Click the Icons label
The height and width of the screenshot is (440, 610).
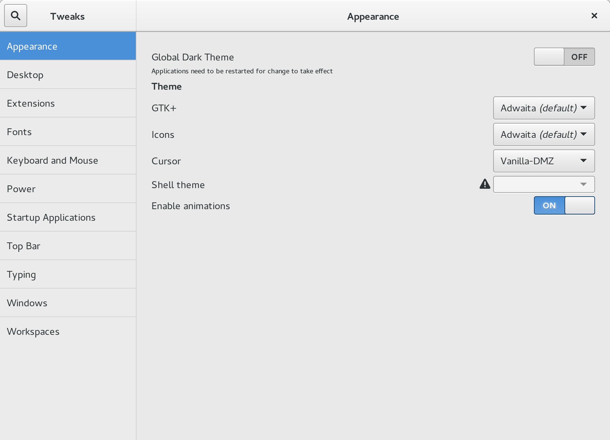click(x=163, y=134)
